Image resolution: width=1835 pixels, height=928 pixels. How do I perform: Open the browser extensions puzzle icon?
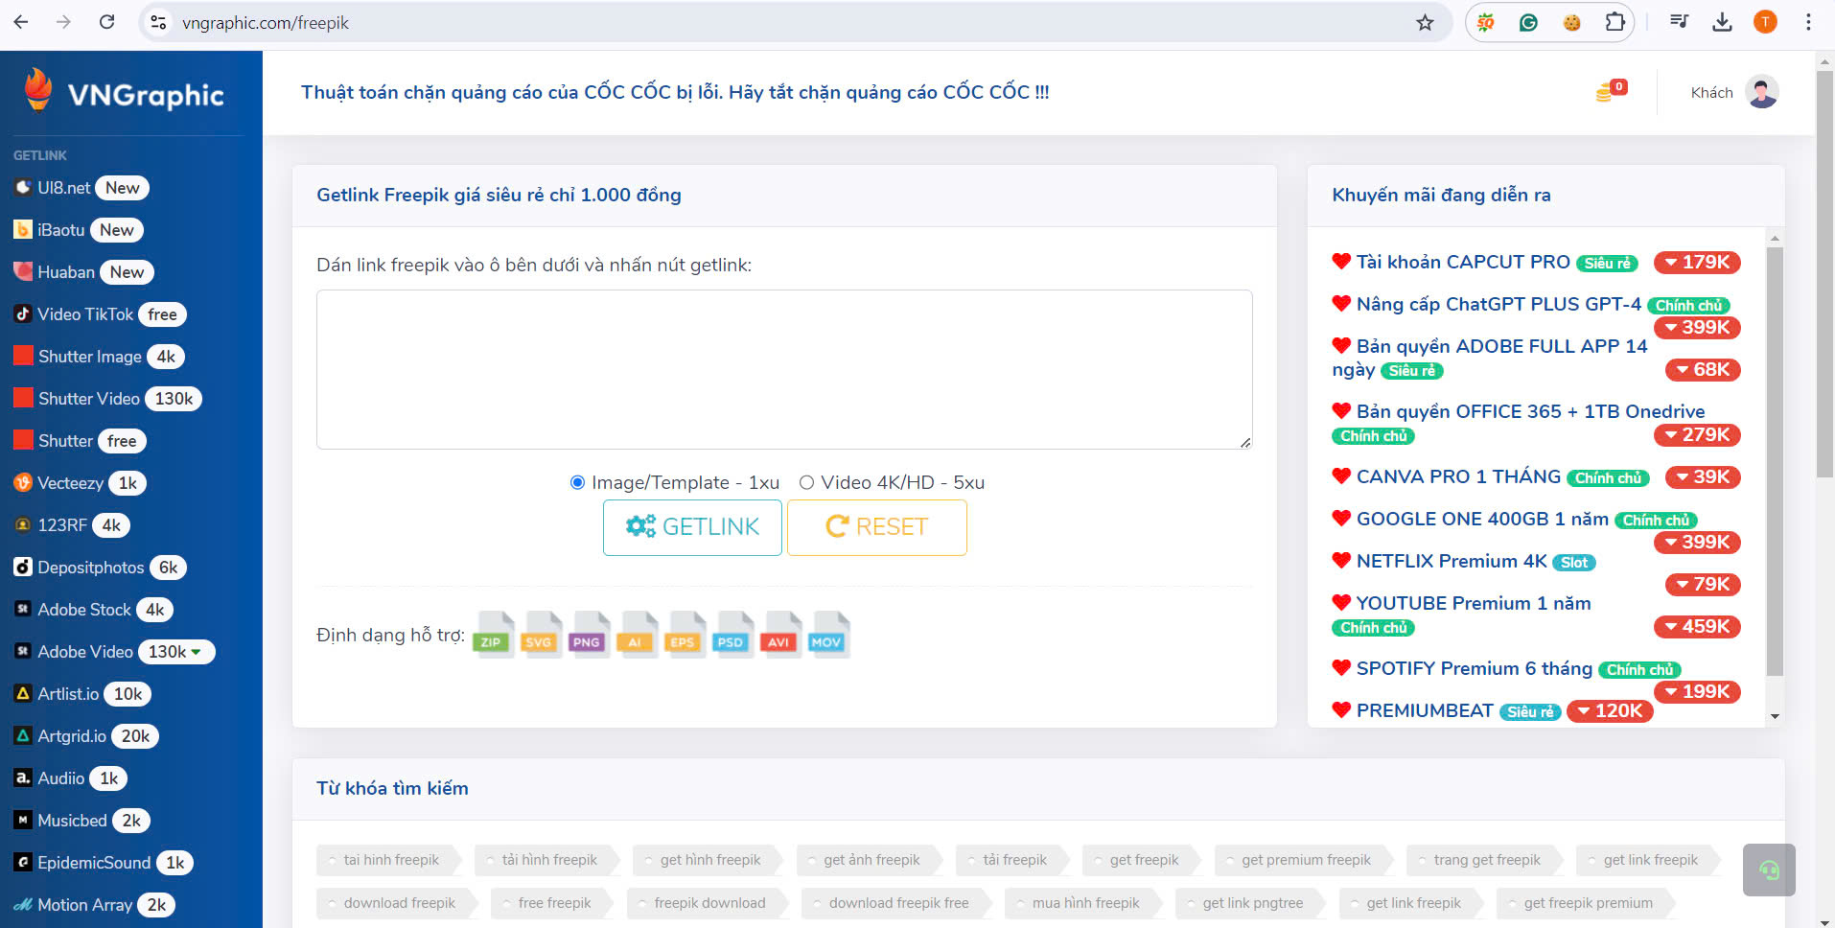(1615, 22)
